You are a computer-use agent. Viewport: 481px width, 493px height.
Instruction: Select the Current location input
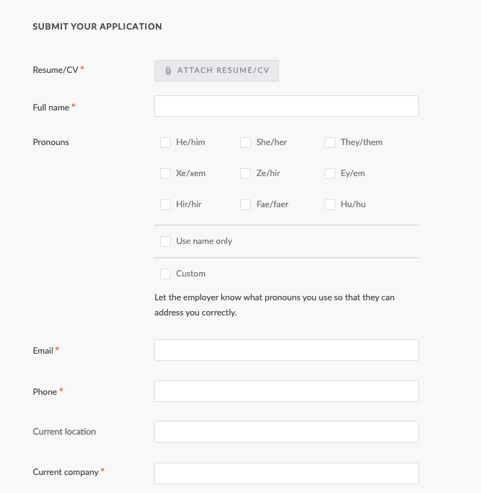click(x=286, y=432)
